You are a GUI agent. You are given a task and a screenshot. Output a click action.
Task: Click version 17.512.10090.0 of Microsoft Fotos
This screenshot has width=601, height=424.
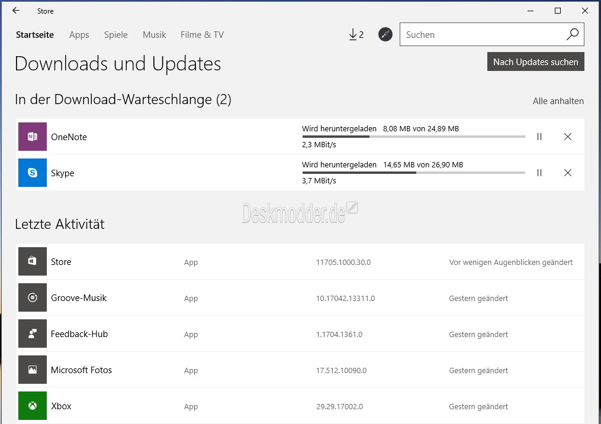pos(341,370)
